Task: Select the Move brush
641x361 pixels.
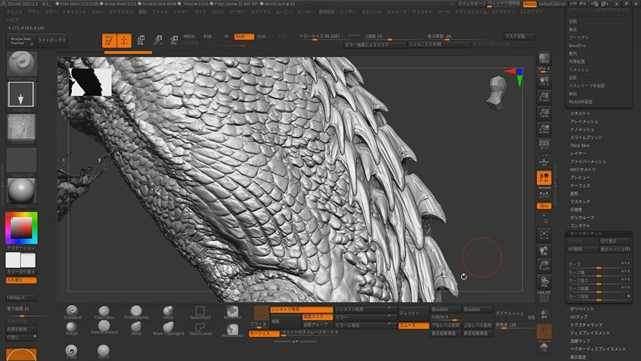Action: pos(136,328)
